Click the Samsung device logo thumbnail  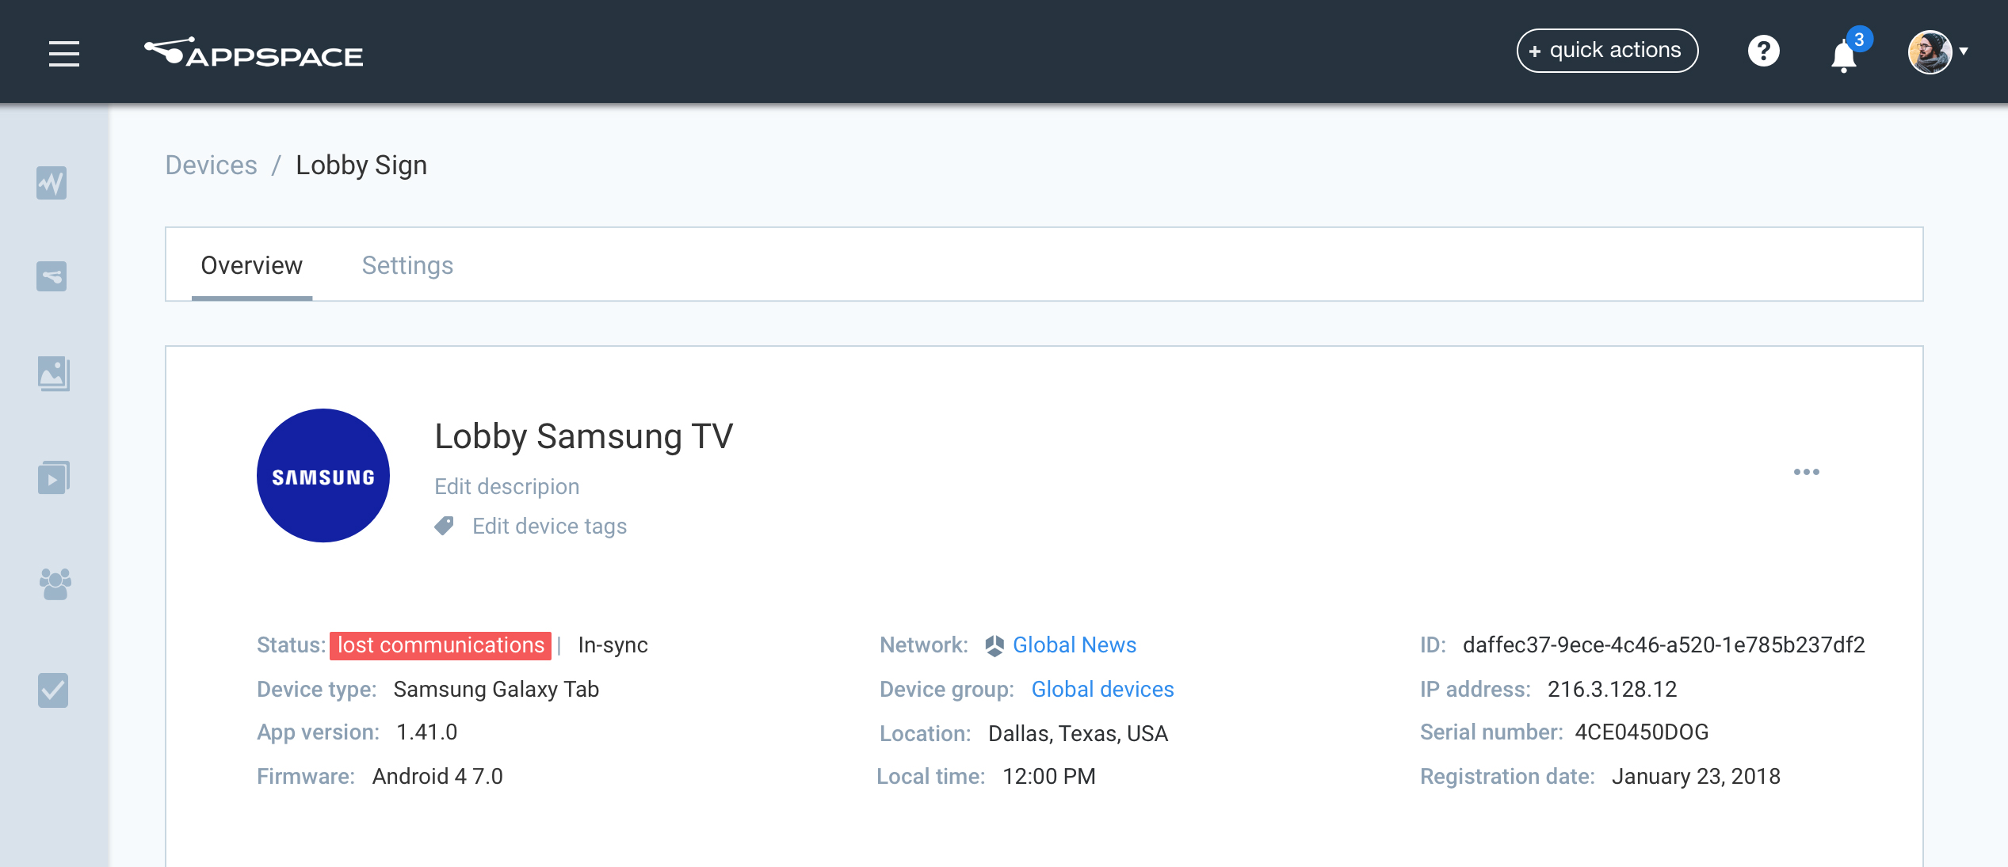click(x=323, y=476)
